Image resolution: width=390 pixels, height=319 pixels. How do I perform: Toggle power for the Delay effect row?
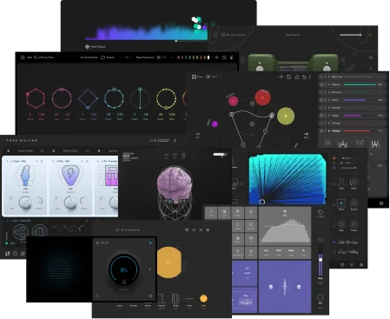click(x=321, y=116)
